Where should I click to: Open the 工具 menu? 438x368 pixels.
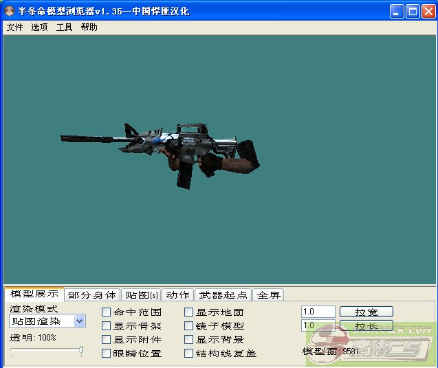tap(64, 27)
